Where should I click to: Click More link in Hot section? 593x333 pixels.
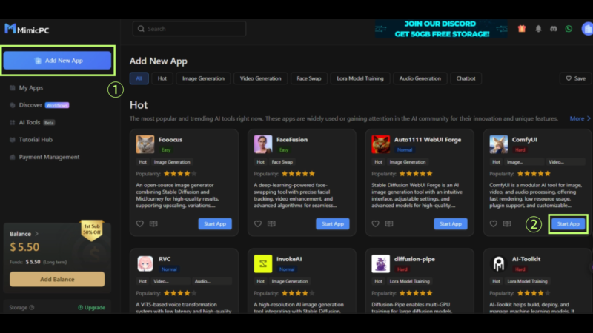580,118
